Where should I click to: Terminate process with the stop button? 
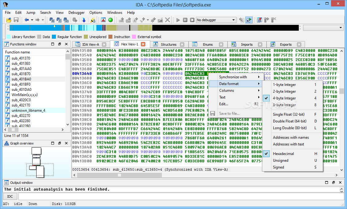(x=192, y=20)
